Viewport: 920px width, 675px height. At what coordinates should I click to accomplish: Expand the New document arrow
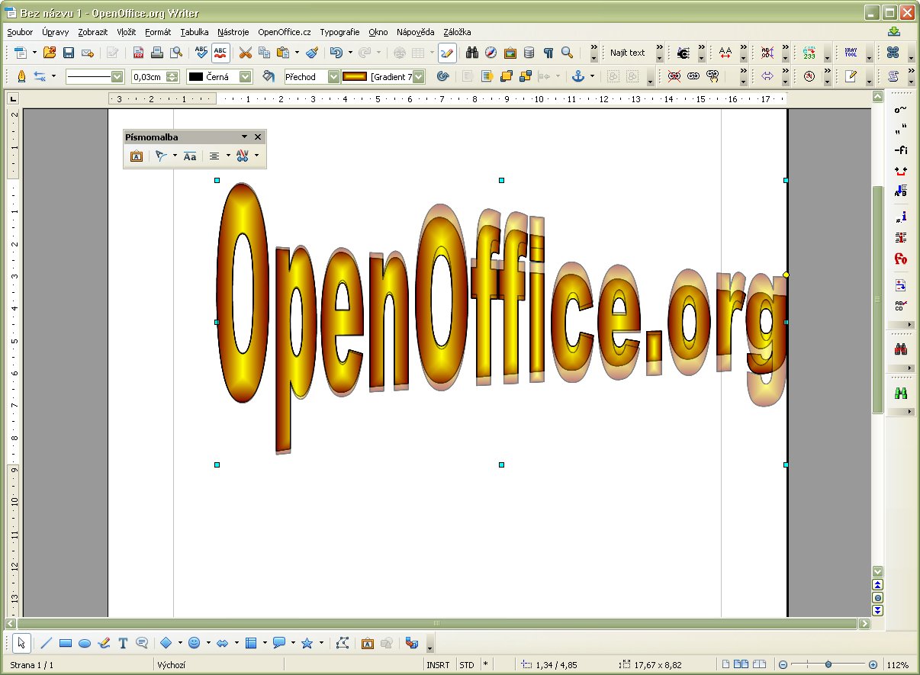(34, 53)
